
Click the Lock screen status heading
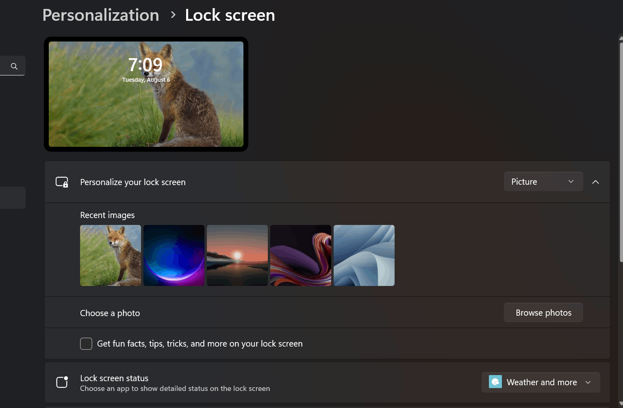click(114, 378)
